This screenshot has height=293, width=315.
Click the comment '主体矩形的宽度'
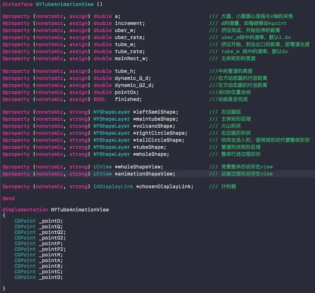(238, 58)
